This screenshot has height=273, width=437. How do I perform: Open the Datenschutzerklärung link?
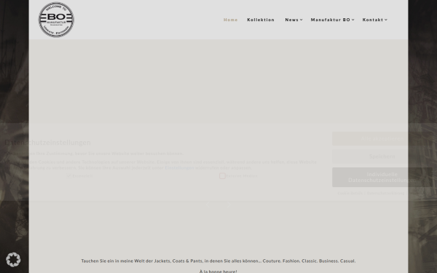click(x=385, y=193)
